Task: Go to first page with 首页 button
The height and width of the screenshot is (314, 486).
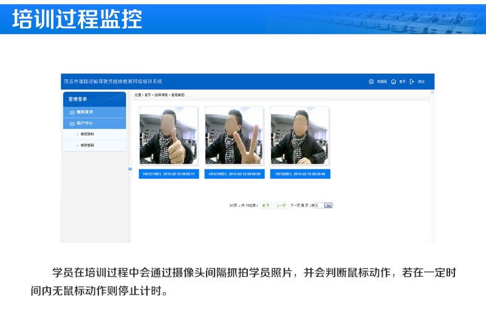Action: 265,205
